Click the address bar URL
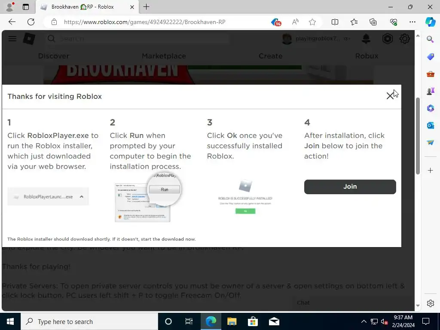440x330 pixels. (x=144, y=22)
